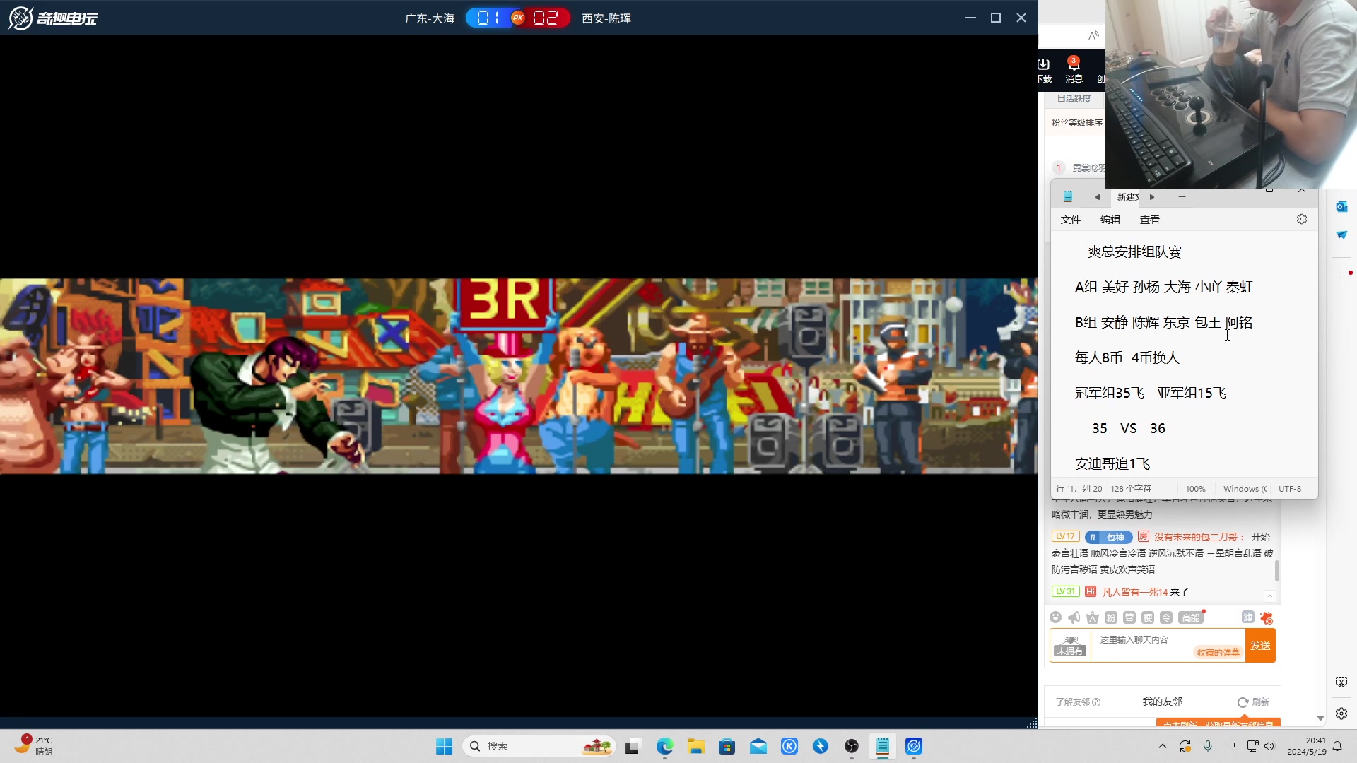Open the 文件 menu in Notepad
Viewport: 1357px width, 763px height.
pyautogui.click(x=1070, y=220)
